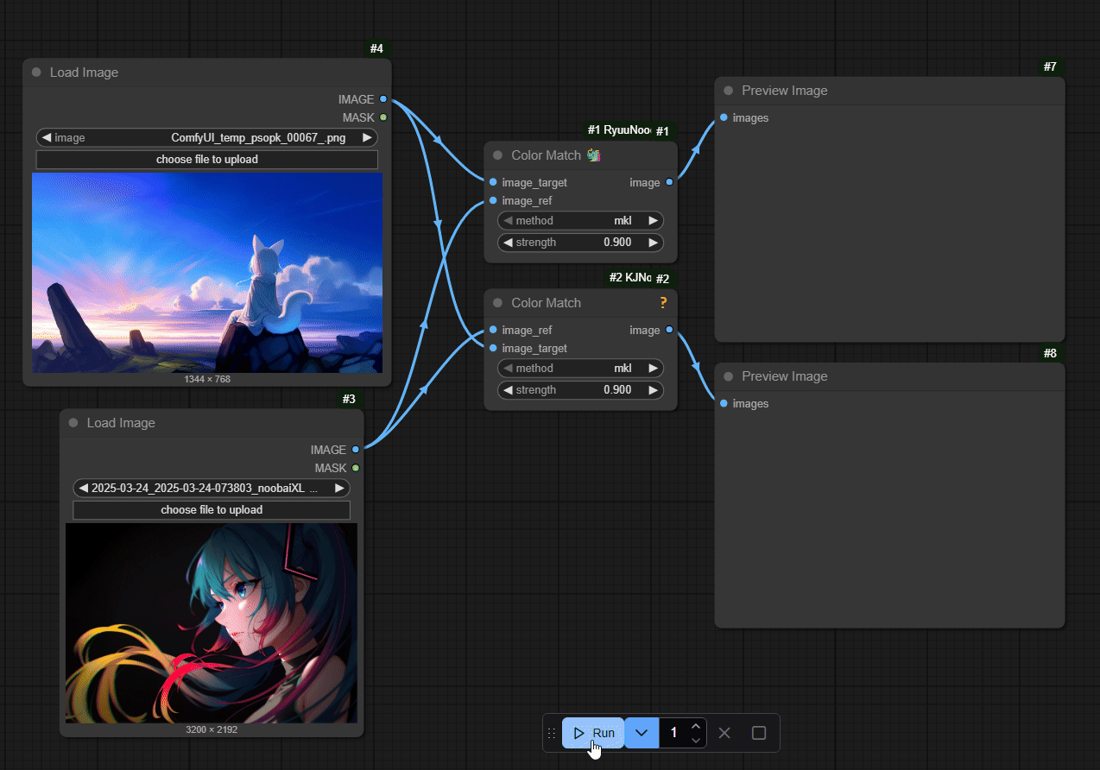
Task: Open method mkl dropdown in node #2
Action: (580, 368)
